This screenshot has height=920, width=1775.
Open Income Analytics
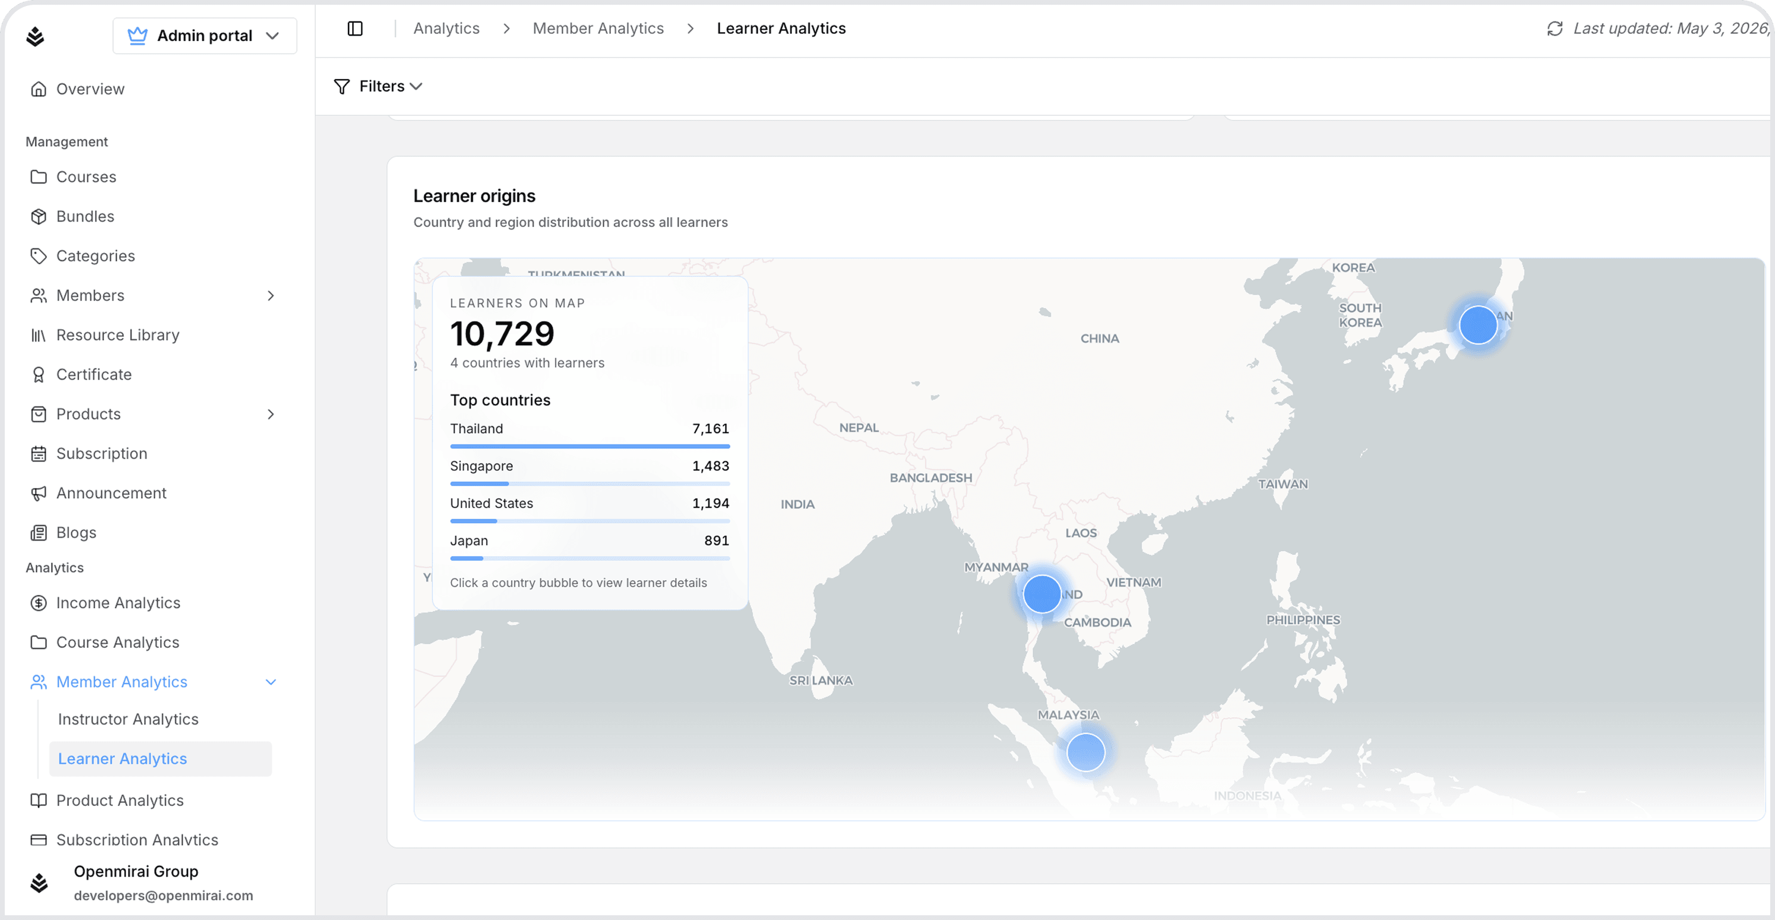pos(118,603)
